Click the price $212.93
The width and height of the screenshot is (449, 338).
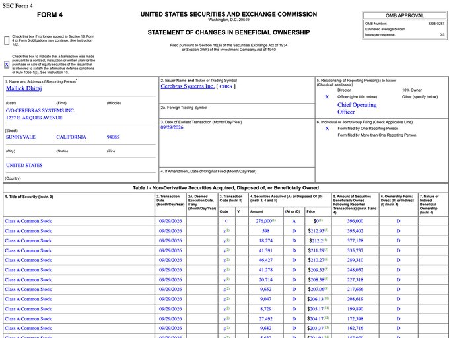pos(318,231)
